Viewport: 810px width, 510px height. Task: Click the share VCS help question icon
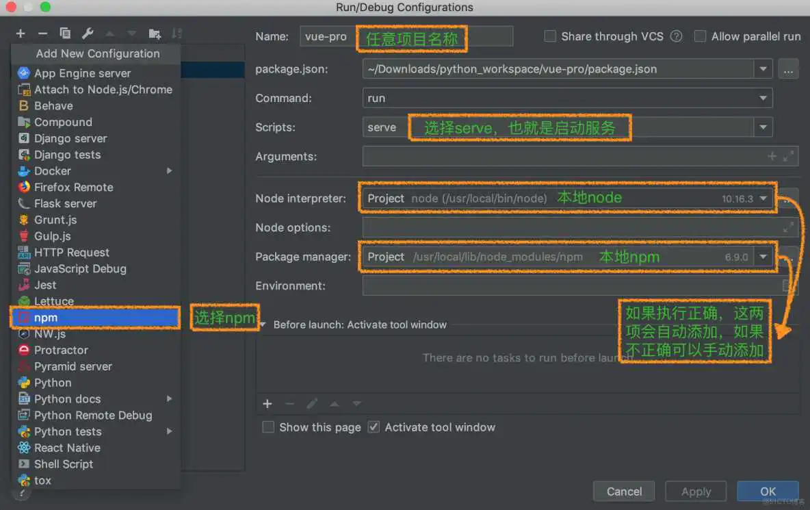point(676,36)
